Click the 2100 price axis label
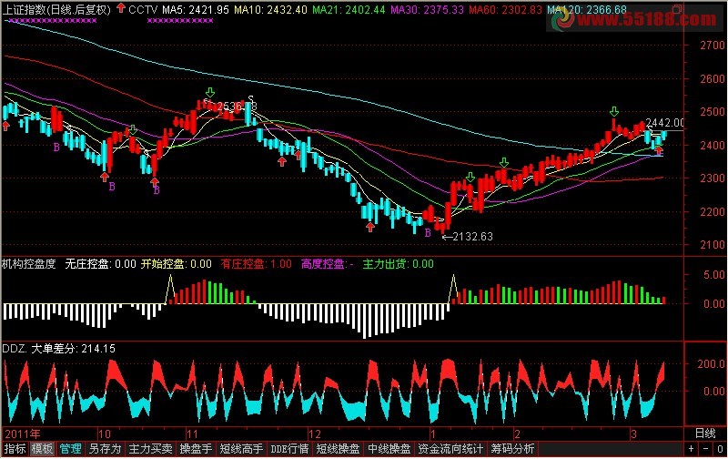Image resolution: width=728 pixels, height=459 pixels. pos(713,245)
